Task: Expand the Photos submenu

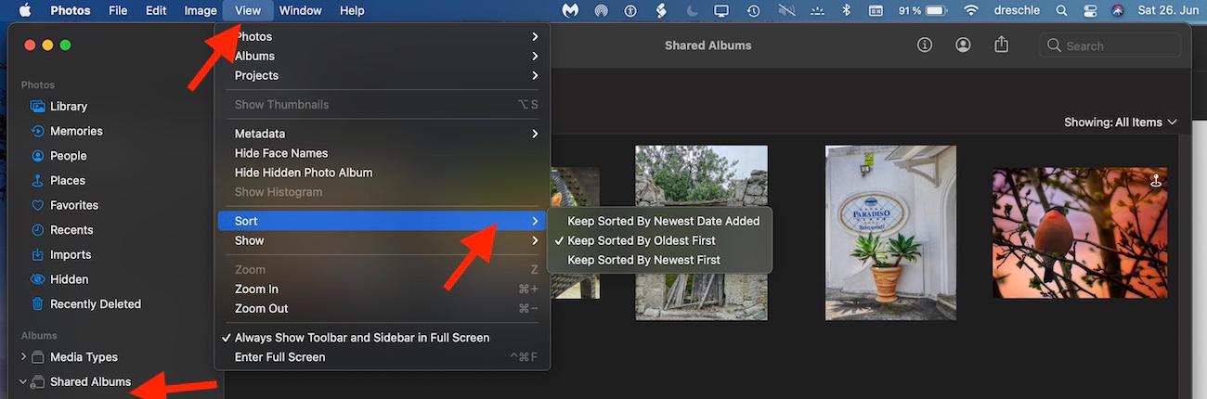Action: pyautogui.click(x=382, y=36)
